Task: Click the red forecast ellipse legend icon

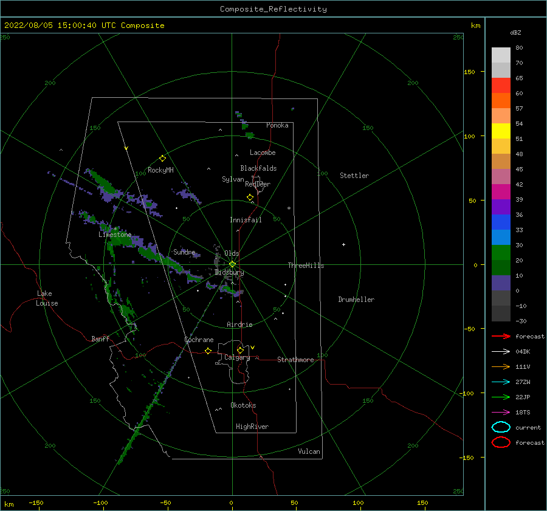Action: coord(501,442)
